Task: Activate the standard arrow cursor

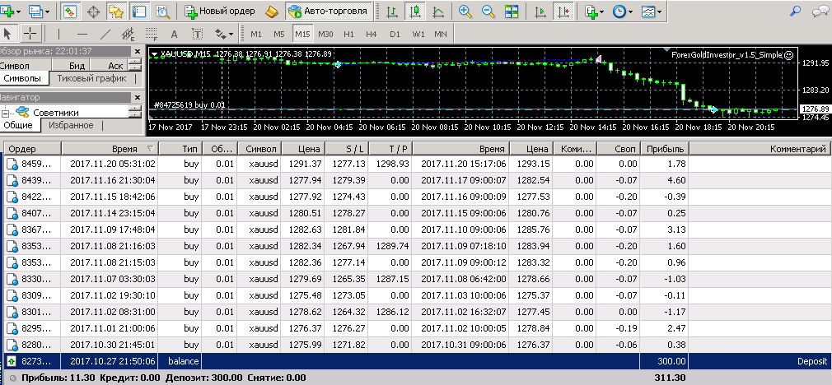Action: point(7,35)
